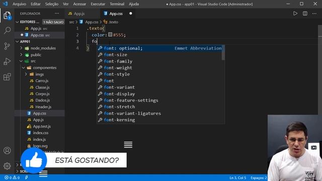Open the Ver menu
322x181 pixels.
click(x=66, y=4)
